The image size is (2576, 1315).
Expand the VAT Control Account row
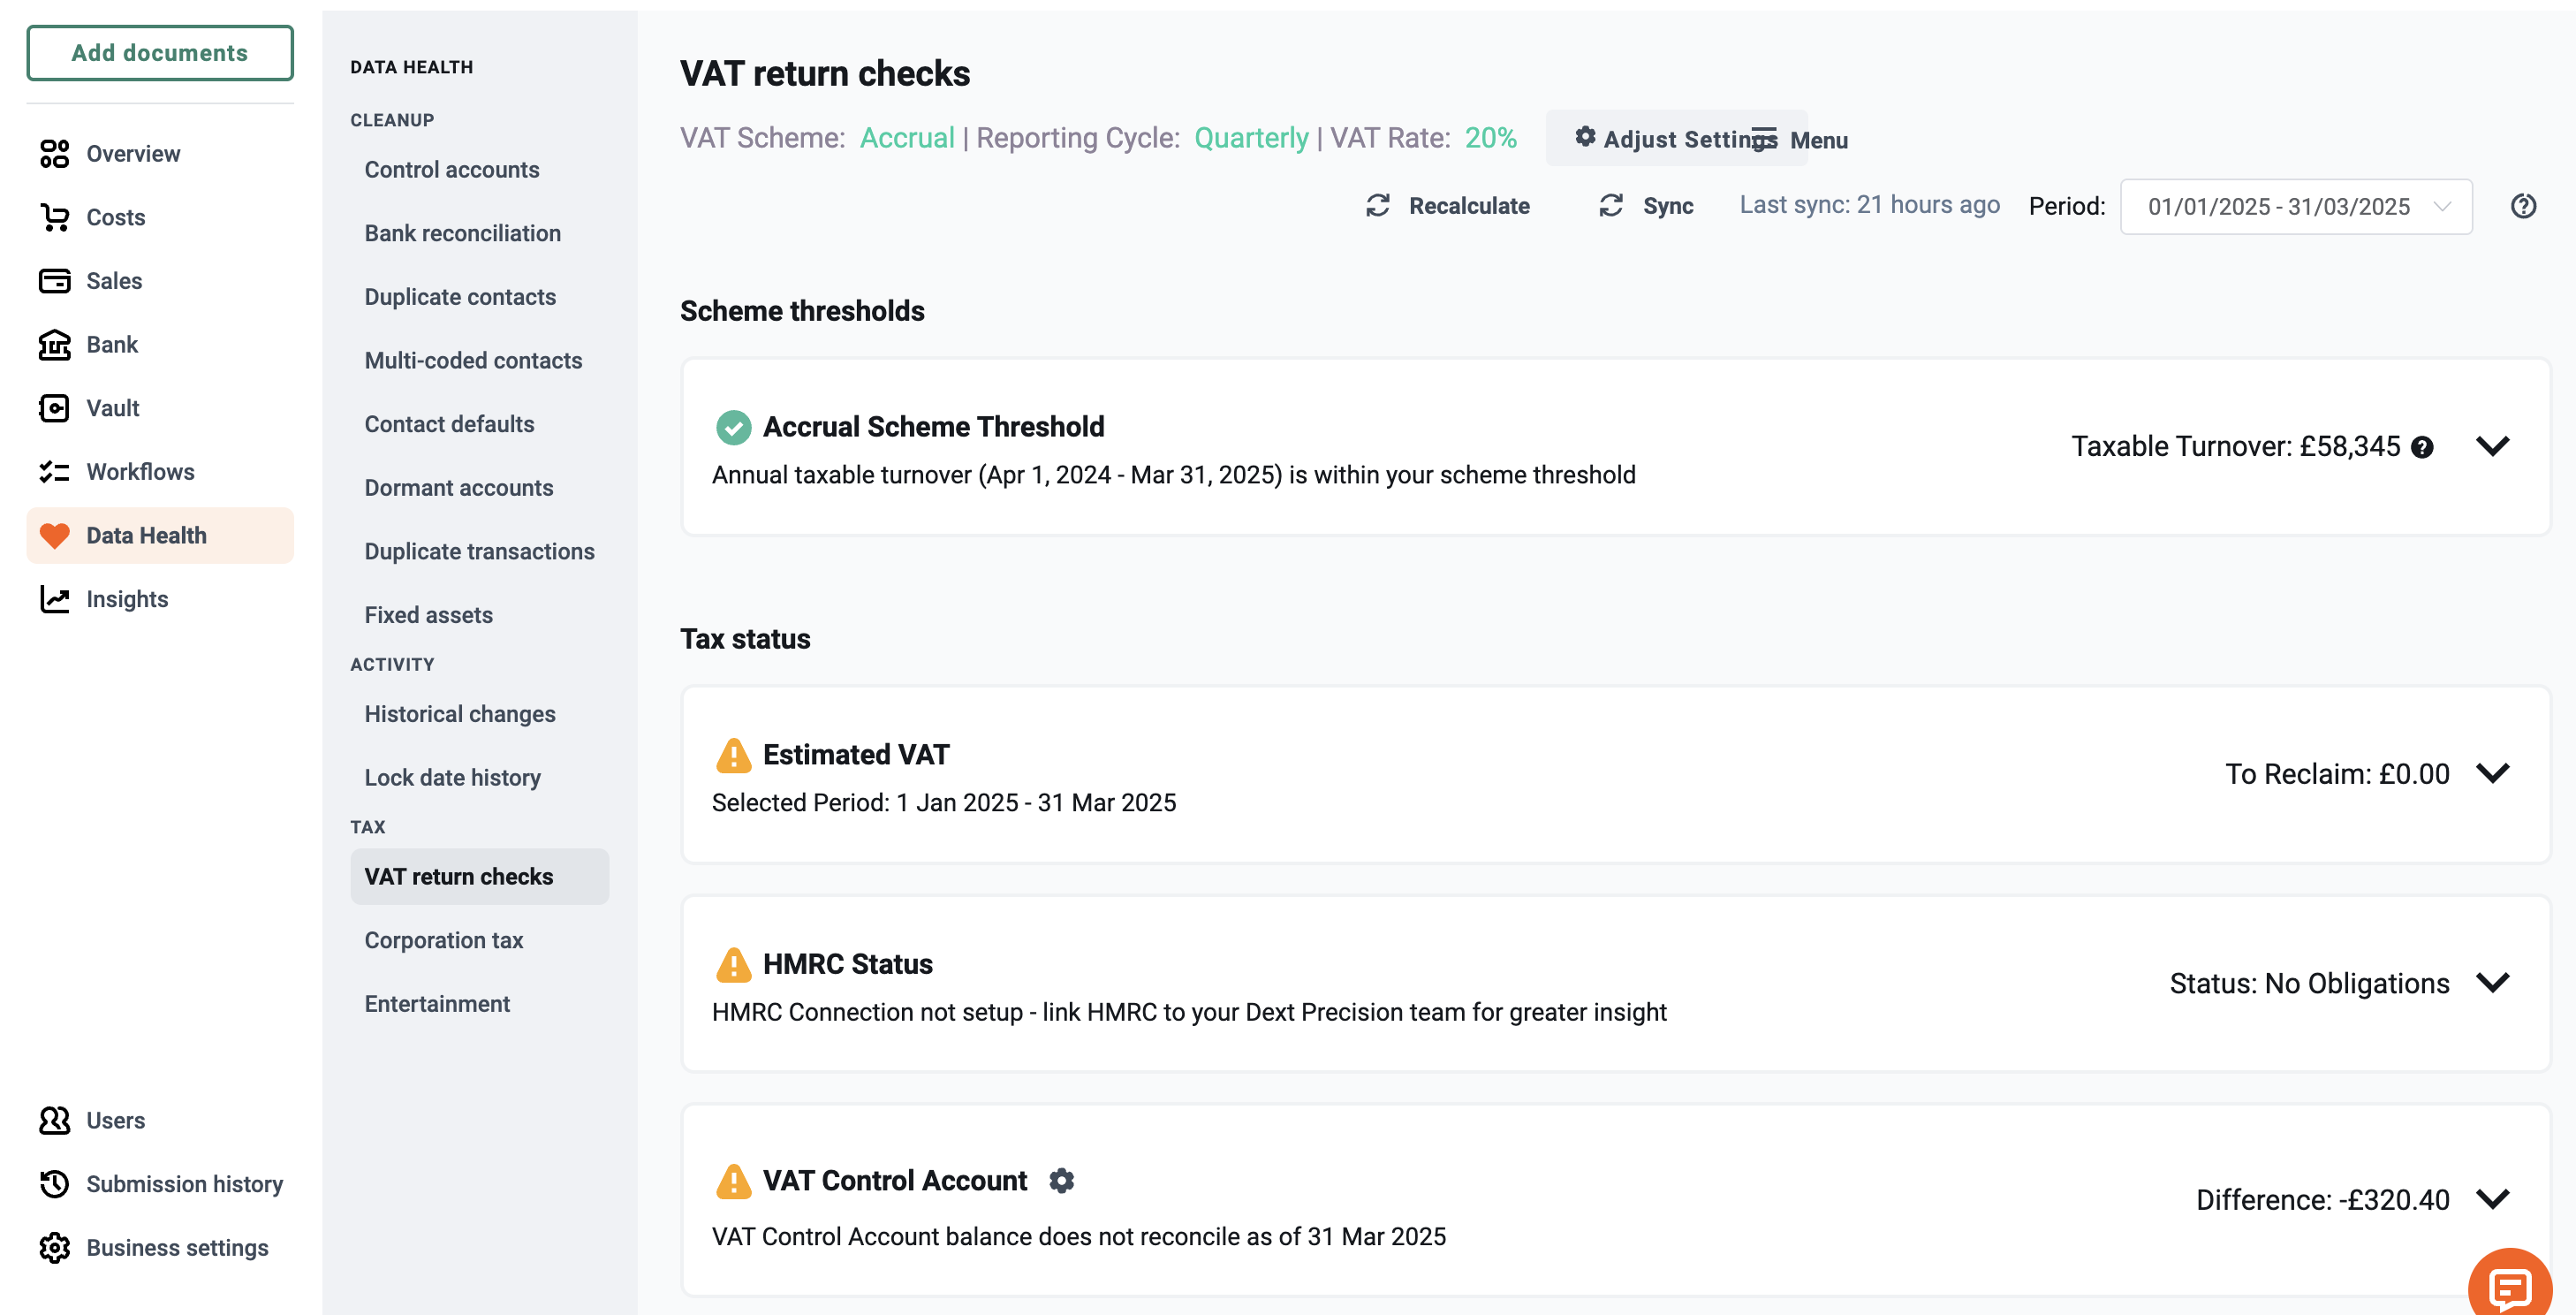click(2493, 1199)
